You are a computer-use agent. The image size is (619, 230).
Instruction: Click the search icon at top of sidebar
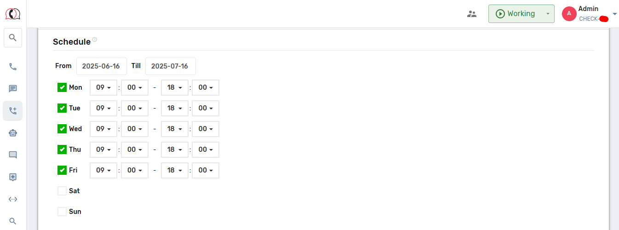(13, 38)
